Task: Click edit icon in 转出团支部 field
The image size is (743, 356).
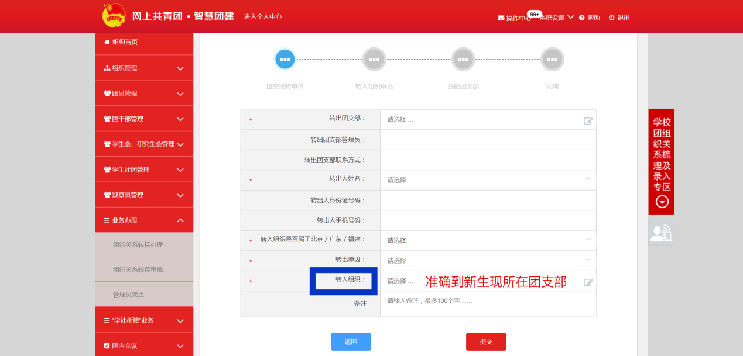Action: tap(588, 121)
